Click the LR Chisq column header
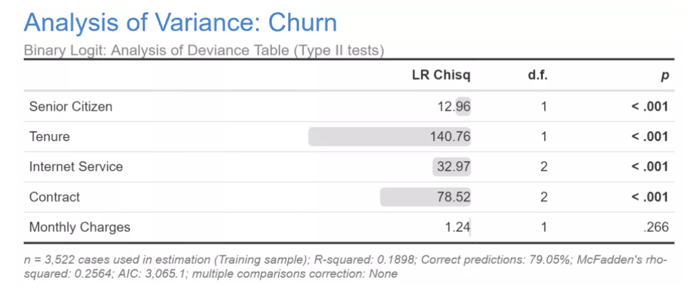The height and width of the screenshot is (299, 696). [441, 75]
